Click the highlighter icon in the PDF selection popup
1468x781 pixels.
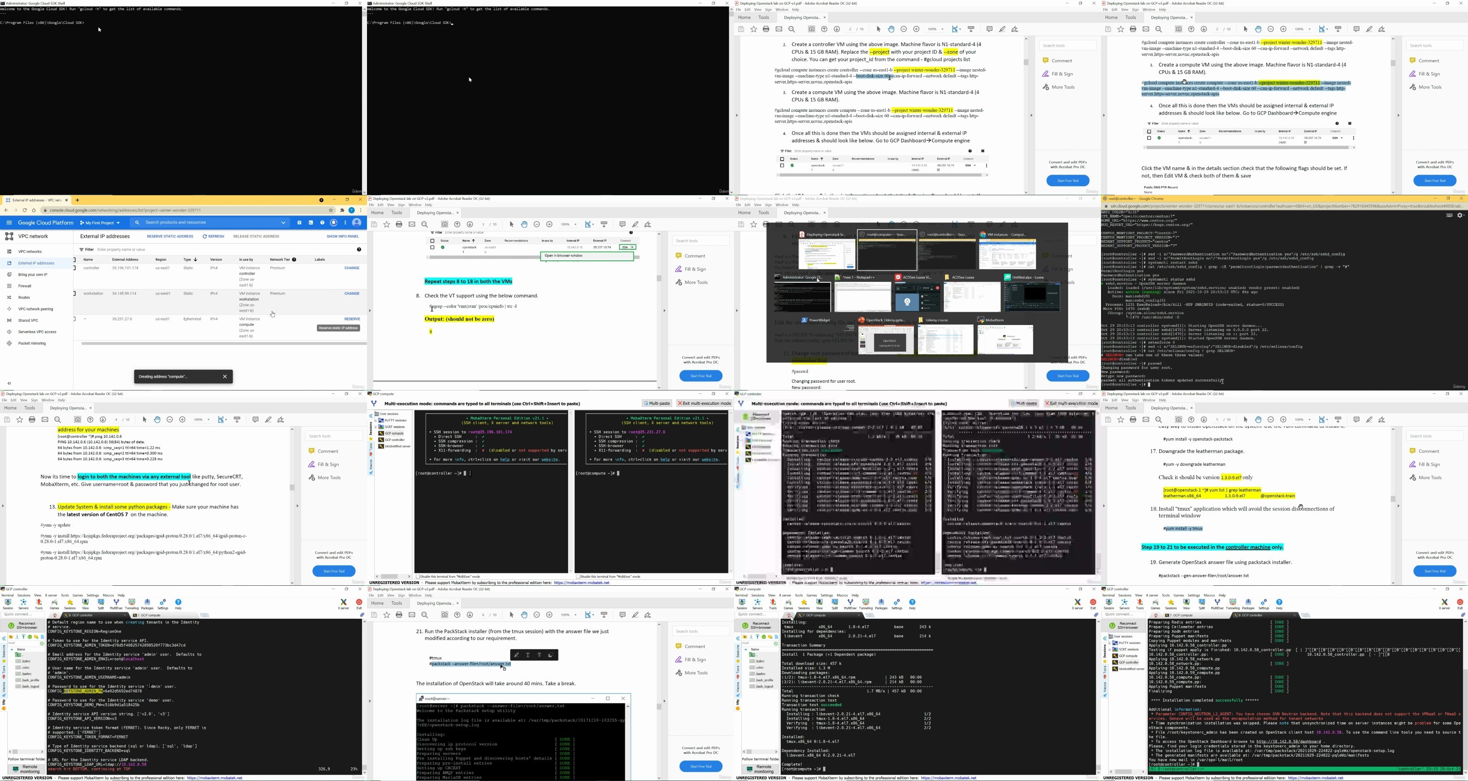pyautogui.click(x=516, y=655)
